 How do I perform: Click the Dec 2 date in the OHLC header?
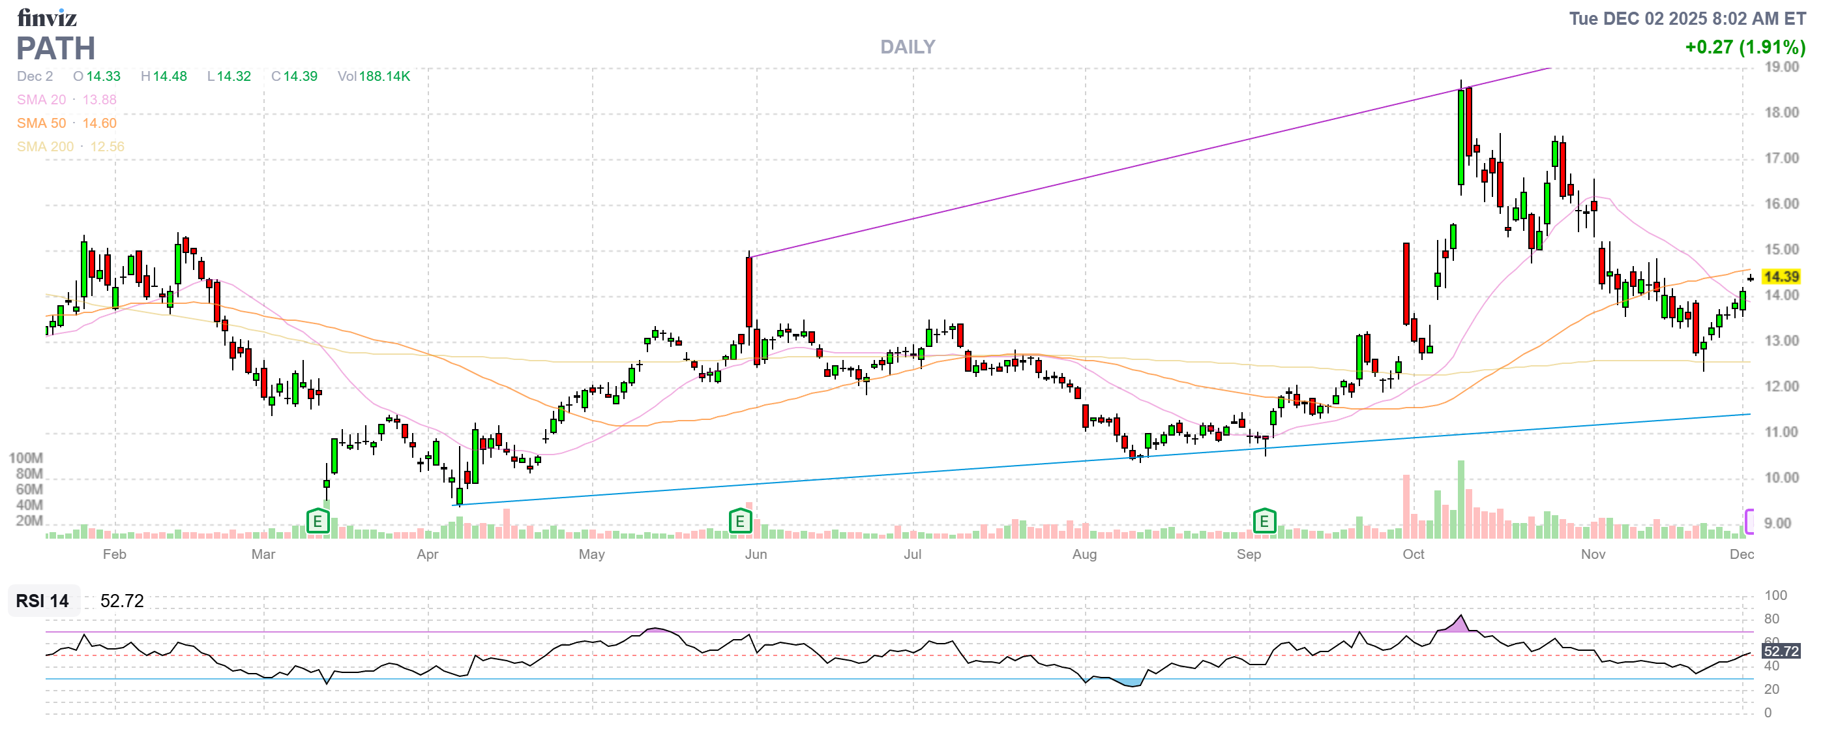click(x=35, y=76)
